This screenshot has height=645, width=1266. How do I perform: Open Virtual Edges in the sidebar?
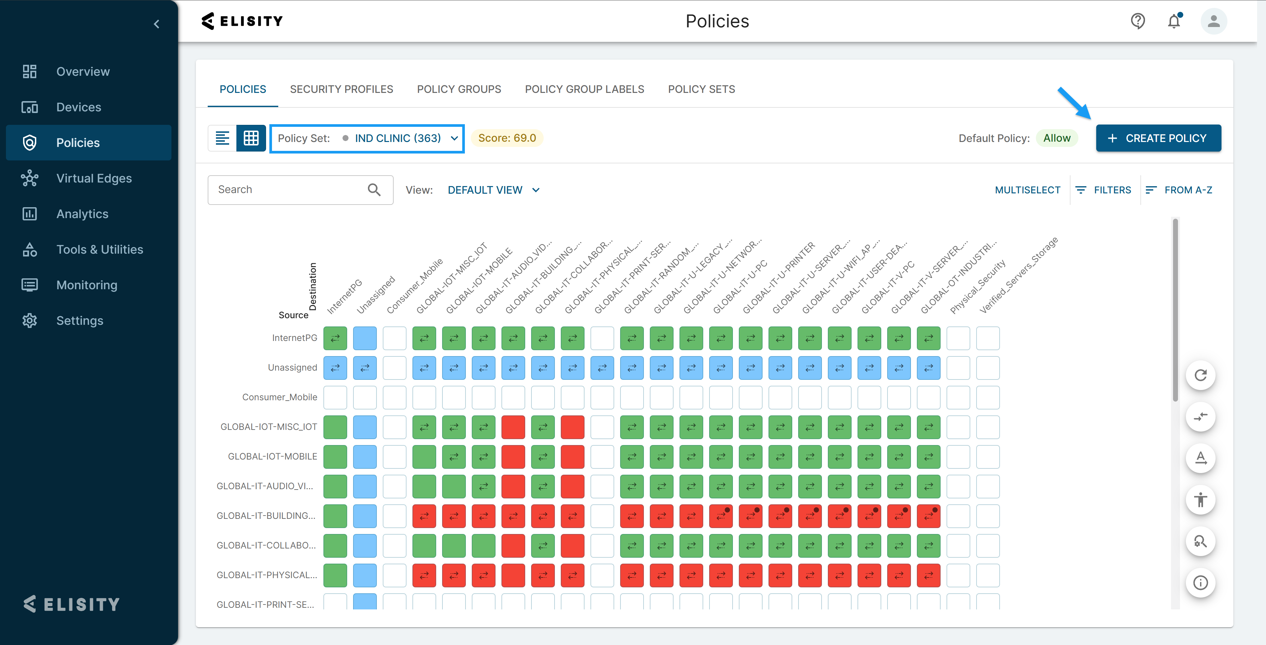click(x=94, y=178)
